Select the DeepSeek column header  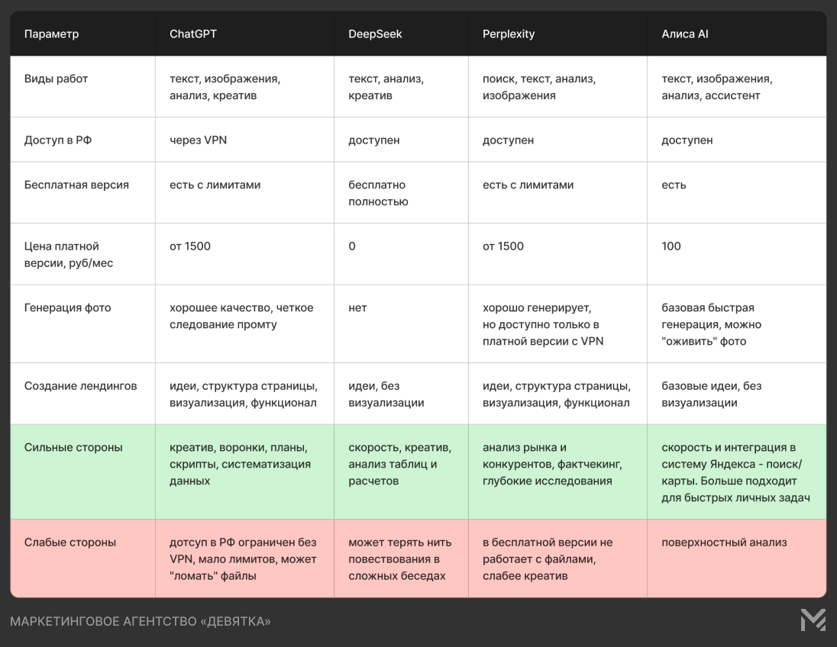pyautogui.click(x=375, y=34)
